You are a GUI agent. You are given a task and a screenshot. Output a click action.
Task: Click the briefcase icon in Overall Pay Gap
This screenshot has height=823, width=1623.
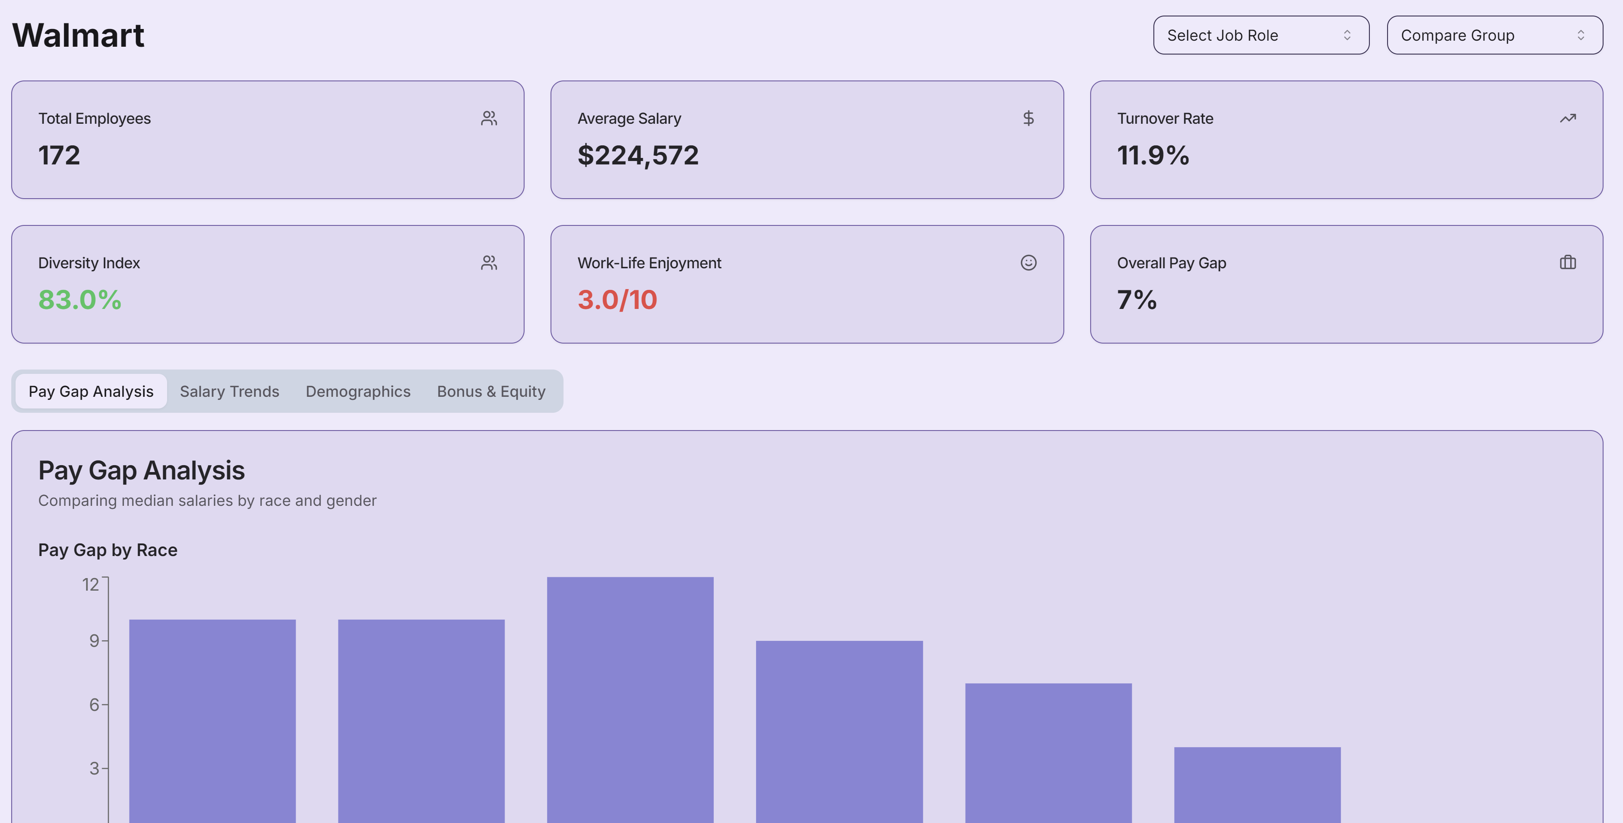(1568, 263)
